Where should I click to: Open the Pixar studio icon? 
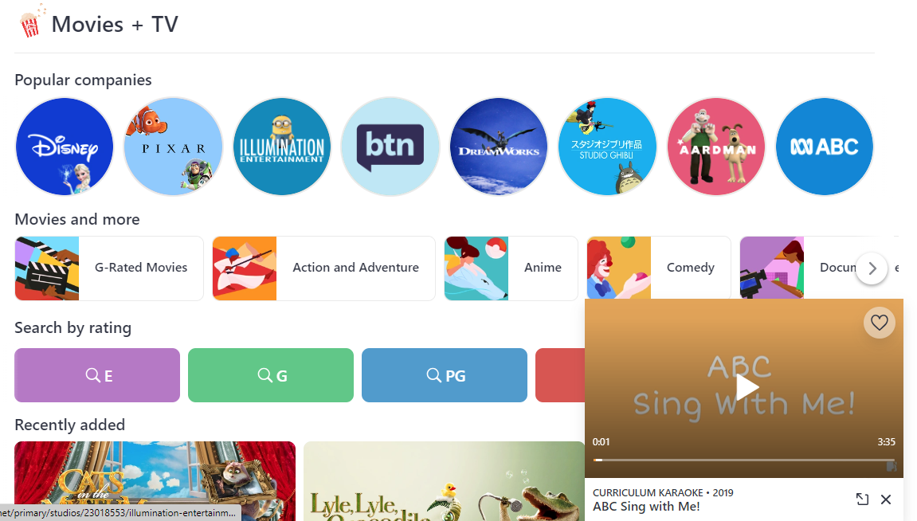point(173,147)
